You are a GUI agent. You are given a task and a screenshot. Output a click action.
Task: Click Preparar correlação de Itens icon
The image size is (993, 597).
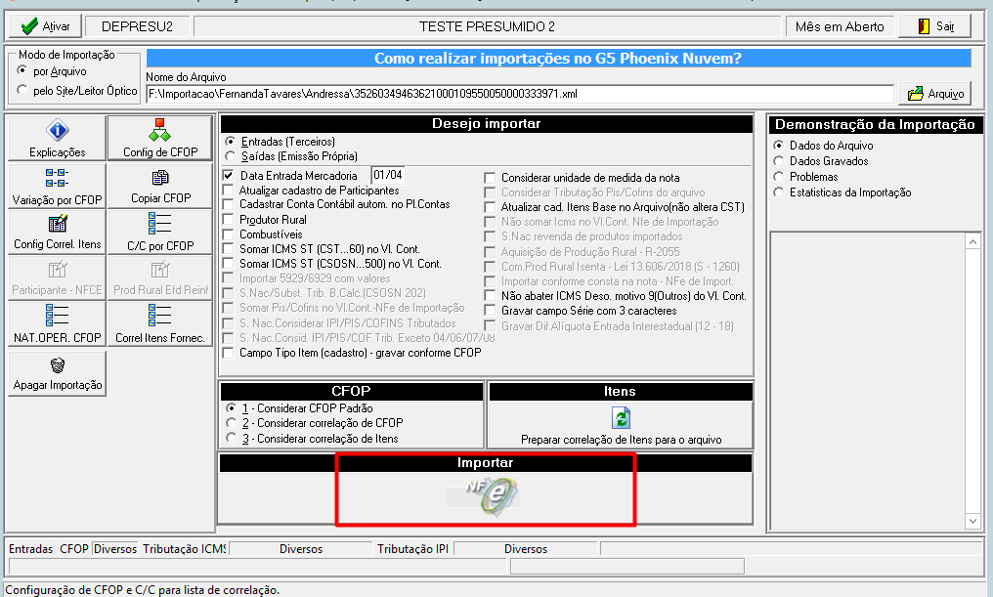click(x=621, y=418)
